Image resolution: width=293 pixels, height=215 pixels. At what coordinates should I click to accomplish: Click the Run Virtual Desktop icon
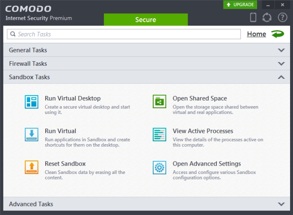[31, 102]
